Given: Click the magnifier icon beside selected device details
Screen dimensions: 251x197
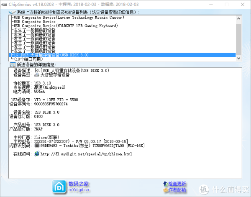Looking at the screenshot, I should tap(12, 65).
